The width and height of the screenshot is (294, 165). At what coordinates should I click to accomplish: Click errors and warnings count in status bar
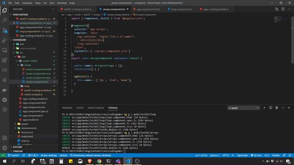tap(33, 155)
